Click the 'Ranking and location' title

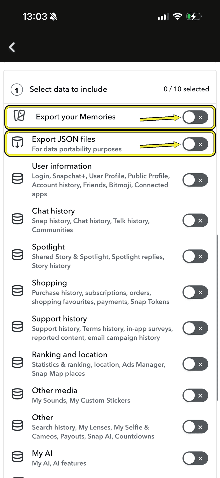pos(70,355)
